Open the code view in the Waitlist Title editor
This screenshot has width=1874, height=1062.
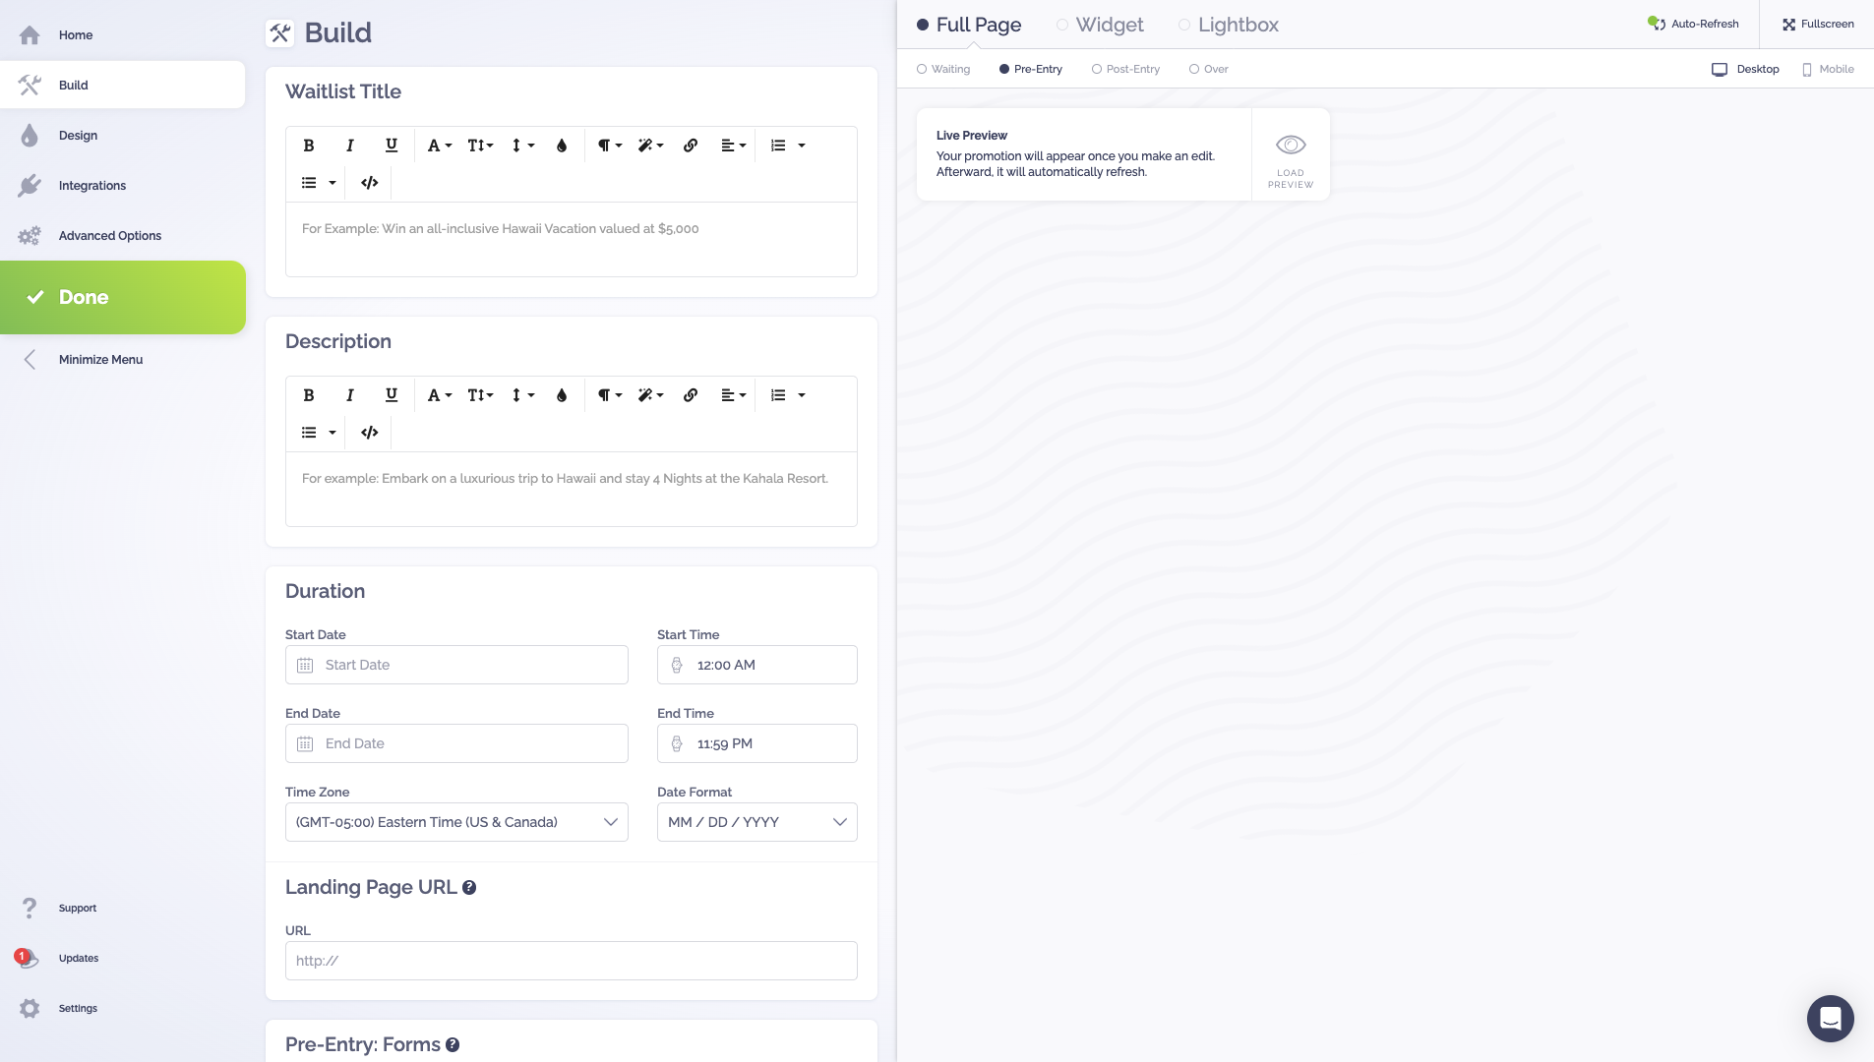coord(368,182)
